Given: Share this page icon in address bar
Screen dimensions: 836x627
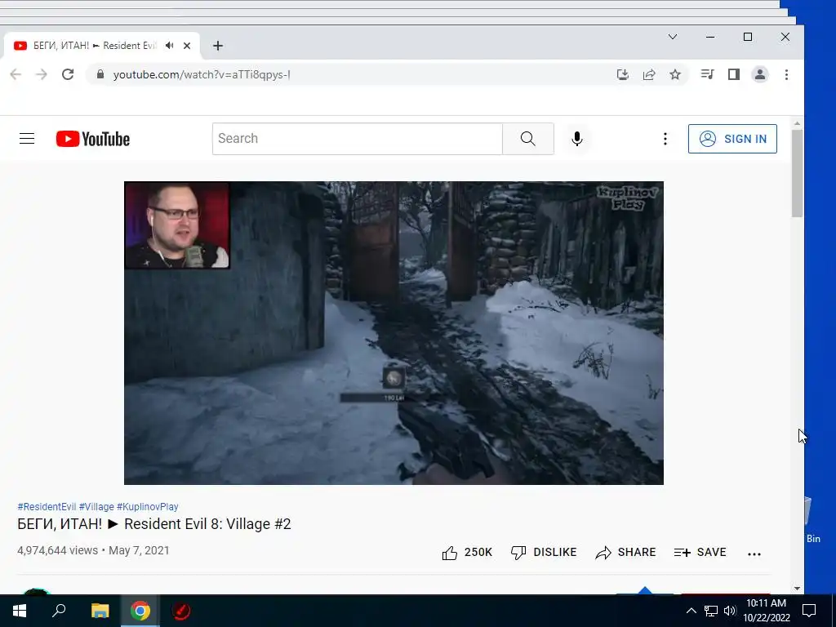Looking at the screenshot, I should [x=649, y=74].
